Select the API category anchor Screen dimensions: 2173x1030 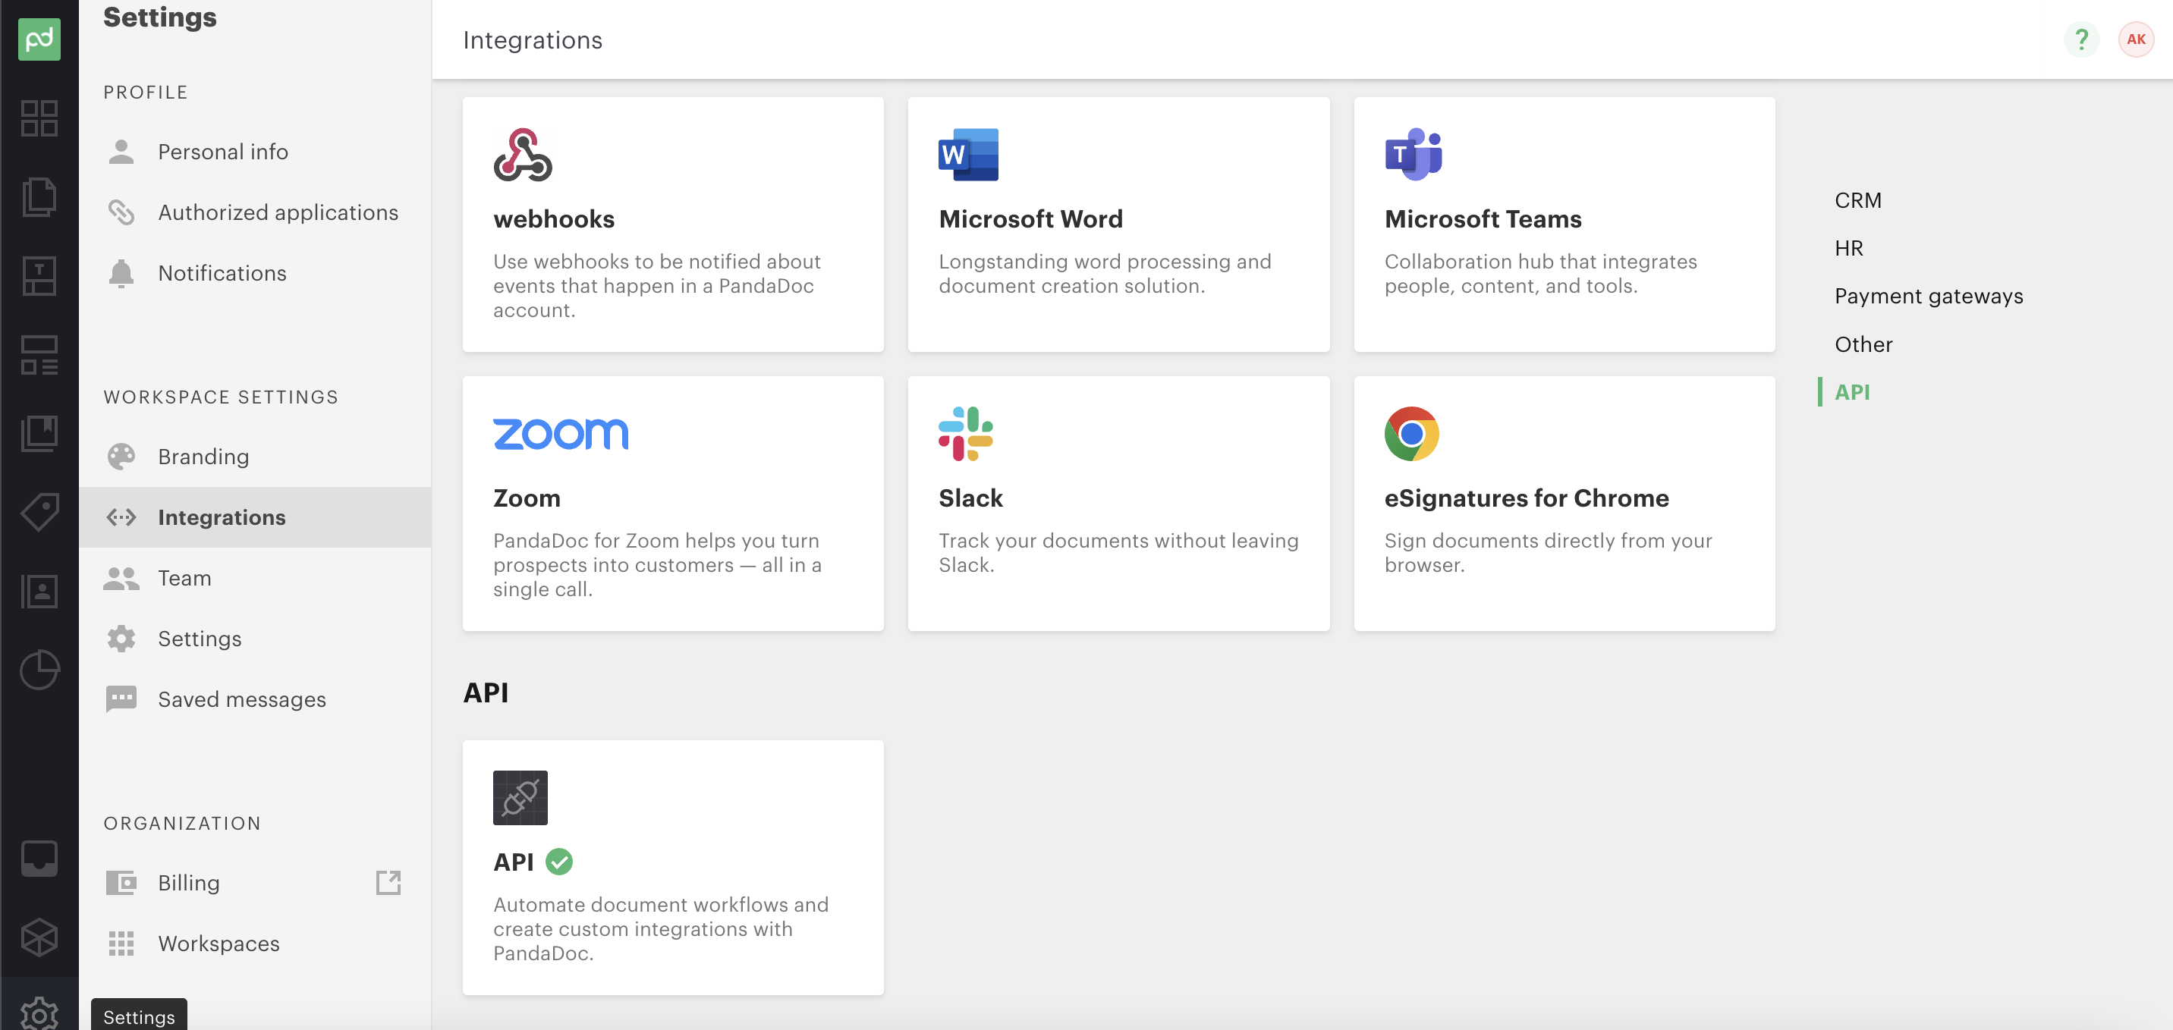point(1851,391)
